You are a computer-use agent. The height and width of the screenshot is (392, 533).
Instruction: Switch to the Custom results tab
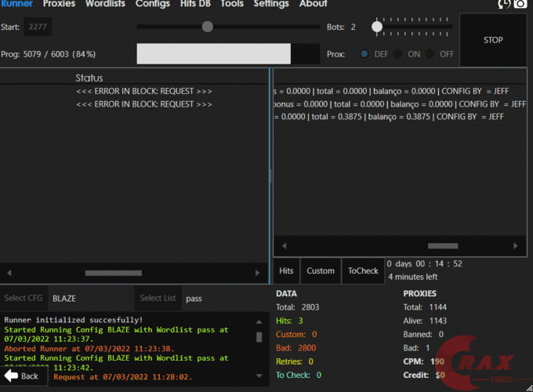click(x=320, y=270)
